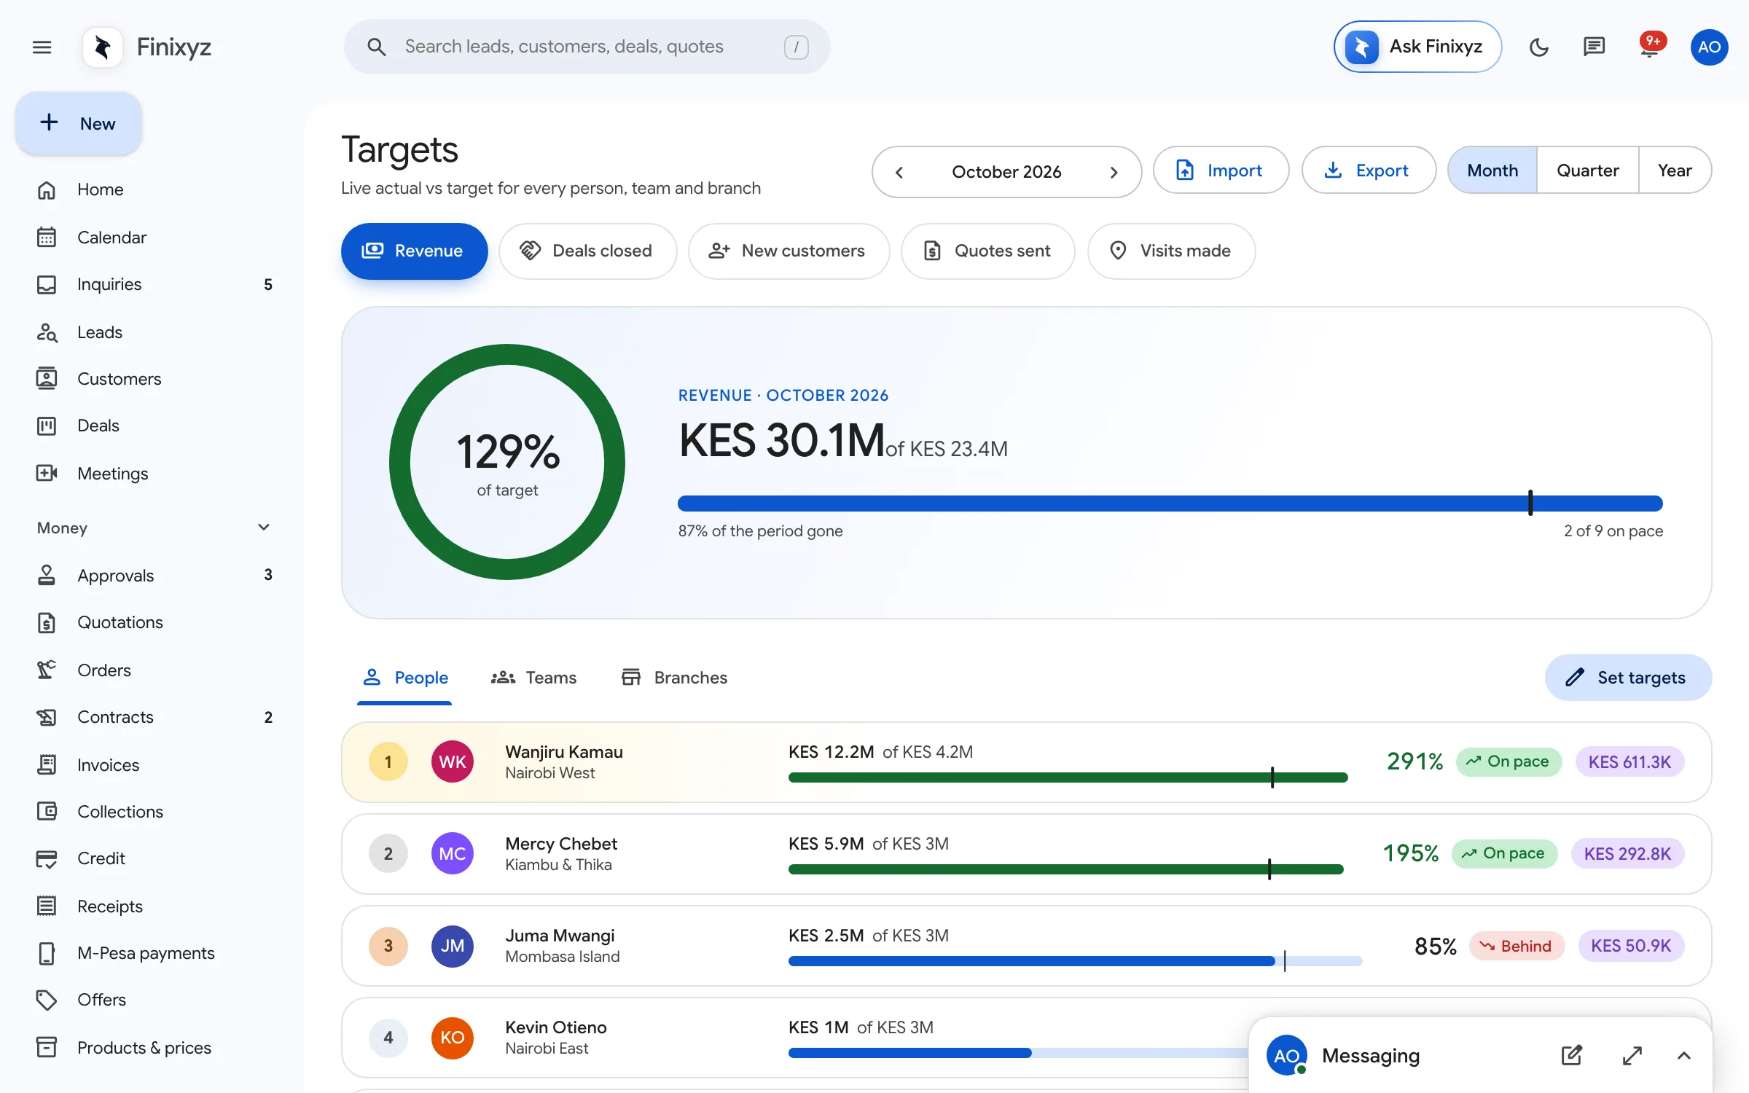Go to previous month before October 2026
Viewport: 1749px width, 1093px height.
coord(899,172)
